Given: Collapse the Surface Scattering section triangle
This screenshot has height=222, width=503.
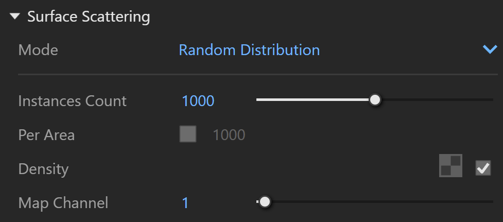Looking at the screenshot, I should pos(15,16).
